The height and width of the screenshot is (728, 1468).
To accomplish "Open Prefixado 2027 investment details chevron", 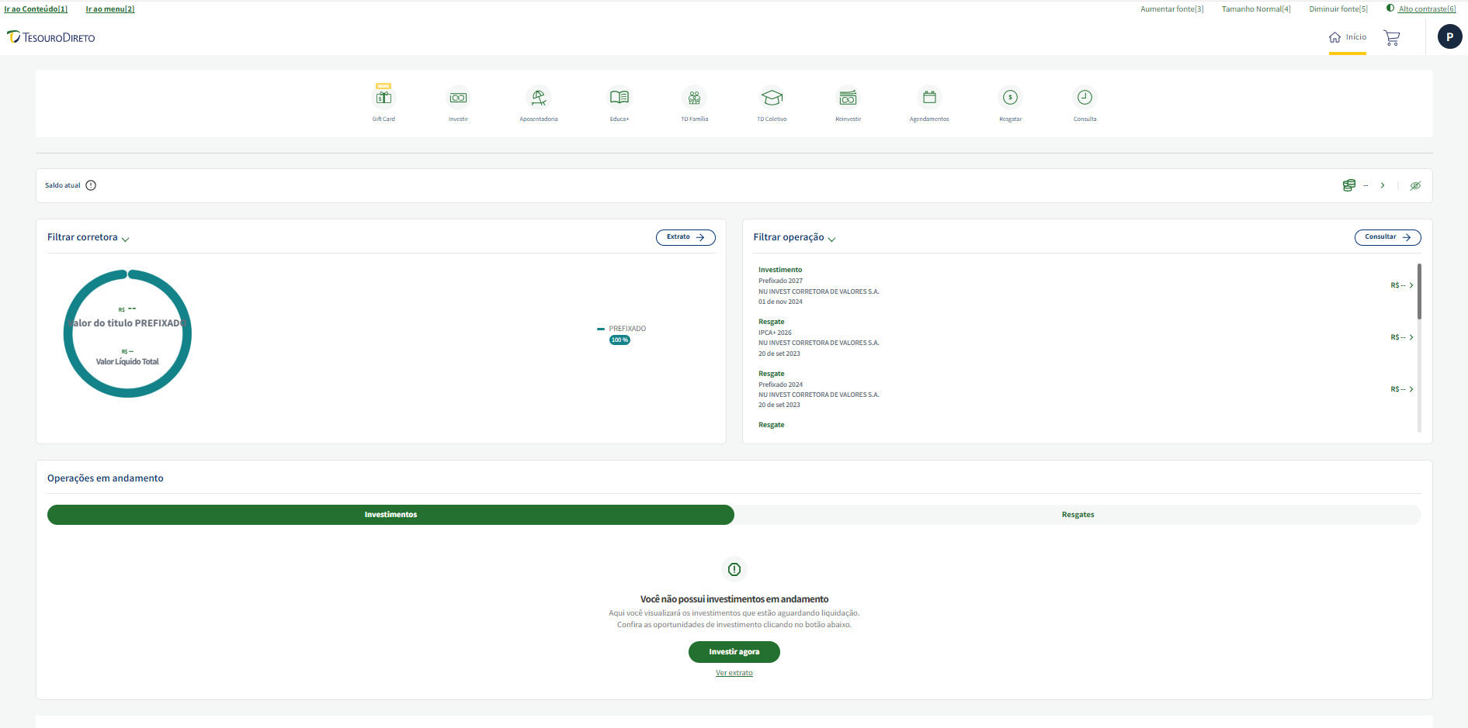I will [1411, 285].
